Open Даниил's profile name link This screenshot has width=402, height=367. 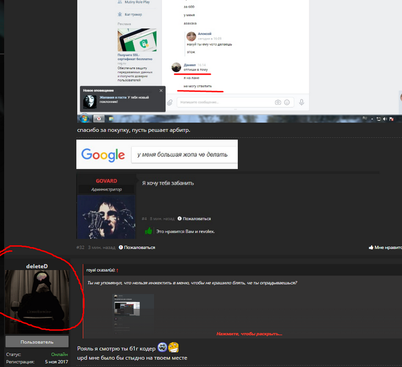point(190,65)
